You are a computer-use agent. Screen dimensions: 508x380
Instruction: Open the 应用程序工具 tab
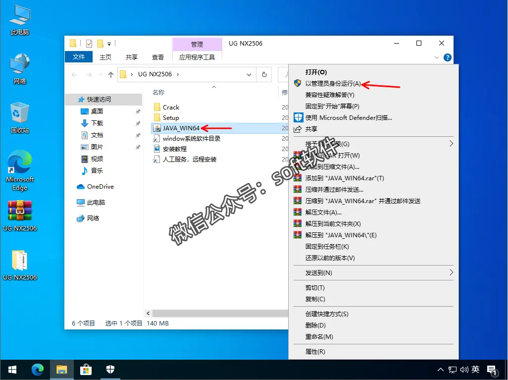(197, 57)
